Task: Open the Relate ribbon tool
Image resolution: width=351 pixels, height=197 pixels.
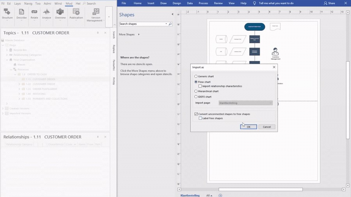Action: pos(34,14)
